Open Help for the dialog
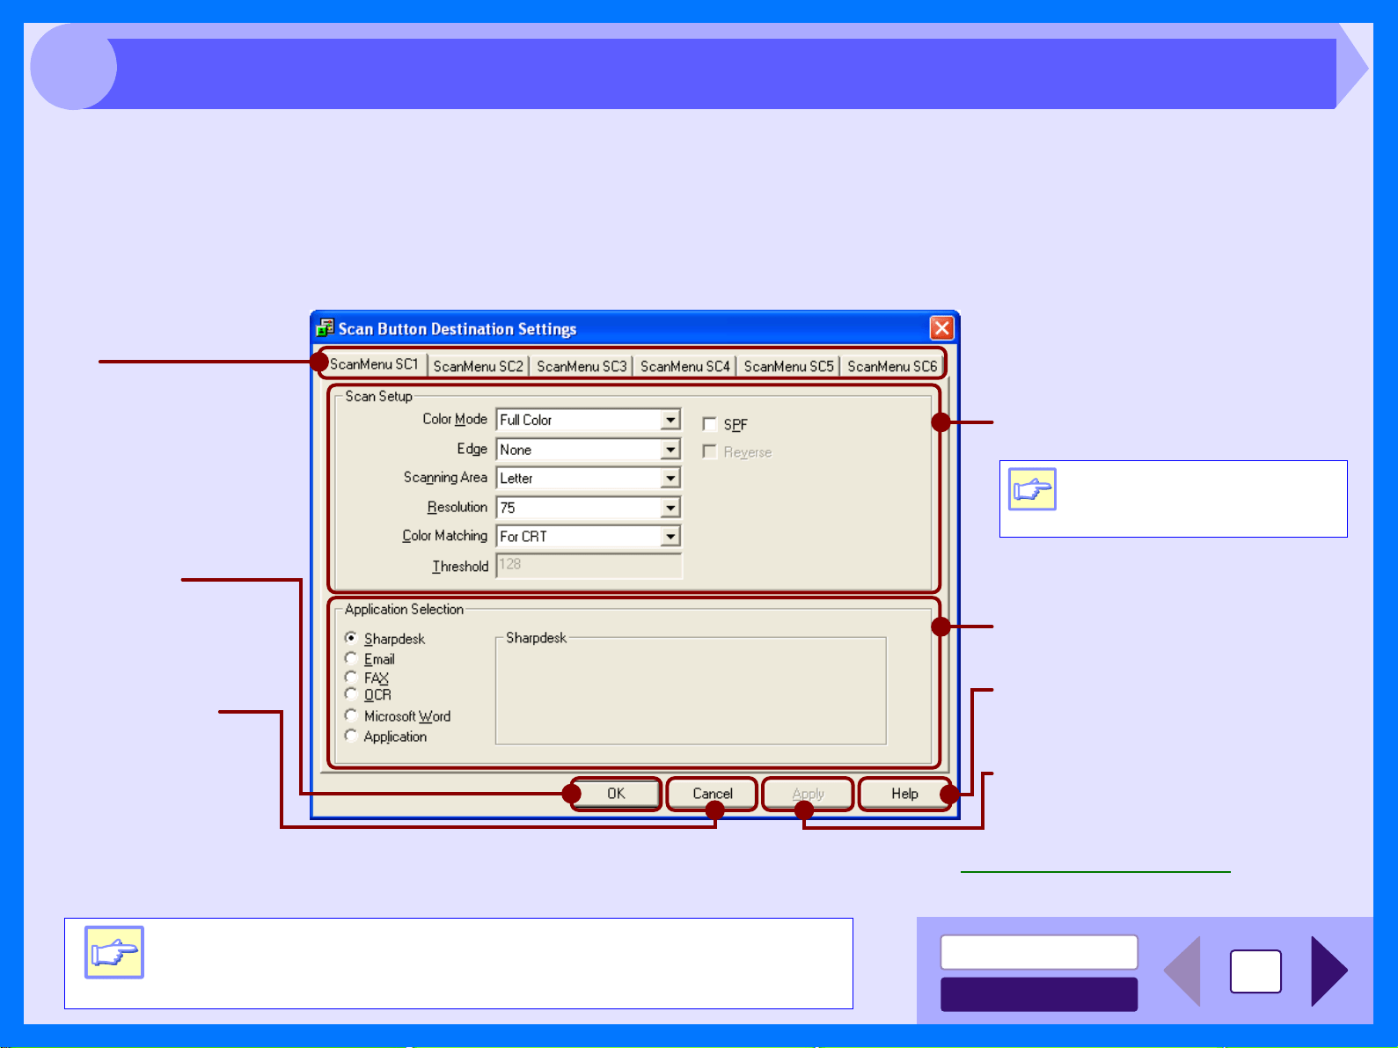The width and height of the screenshot is (1398, 1048). [904, 794]
